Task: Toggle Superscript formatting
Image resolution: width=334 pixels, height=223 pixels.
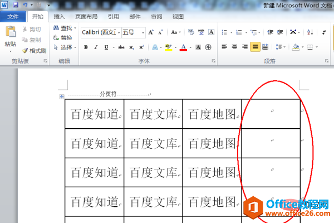Action: point(141,47)
